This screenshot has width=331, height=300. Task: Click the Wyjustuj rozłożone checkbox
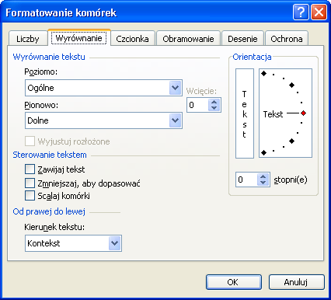(x=30, y=141)
